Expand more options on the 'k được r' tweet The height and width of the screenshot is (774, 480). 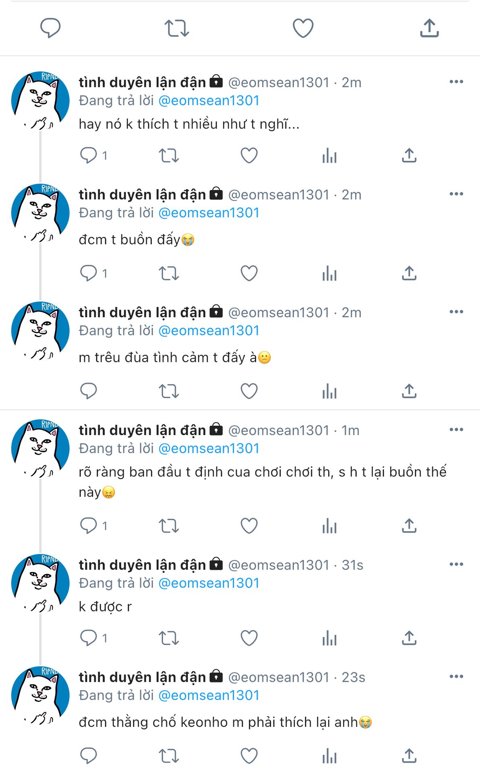tap(456, 564)
